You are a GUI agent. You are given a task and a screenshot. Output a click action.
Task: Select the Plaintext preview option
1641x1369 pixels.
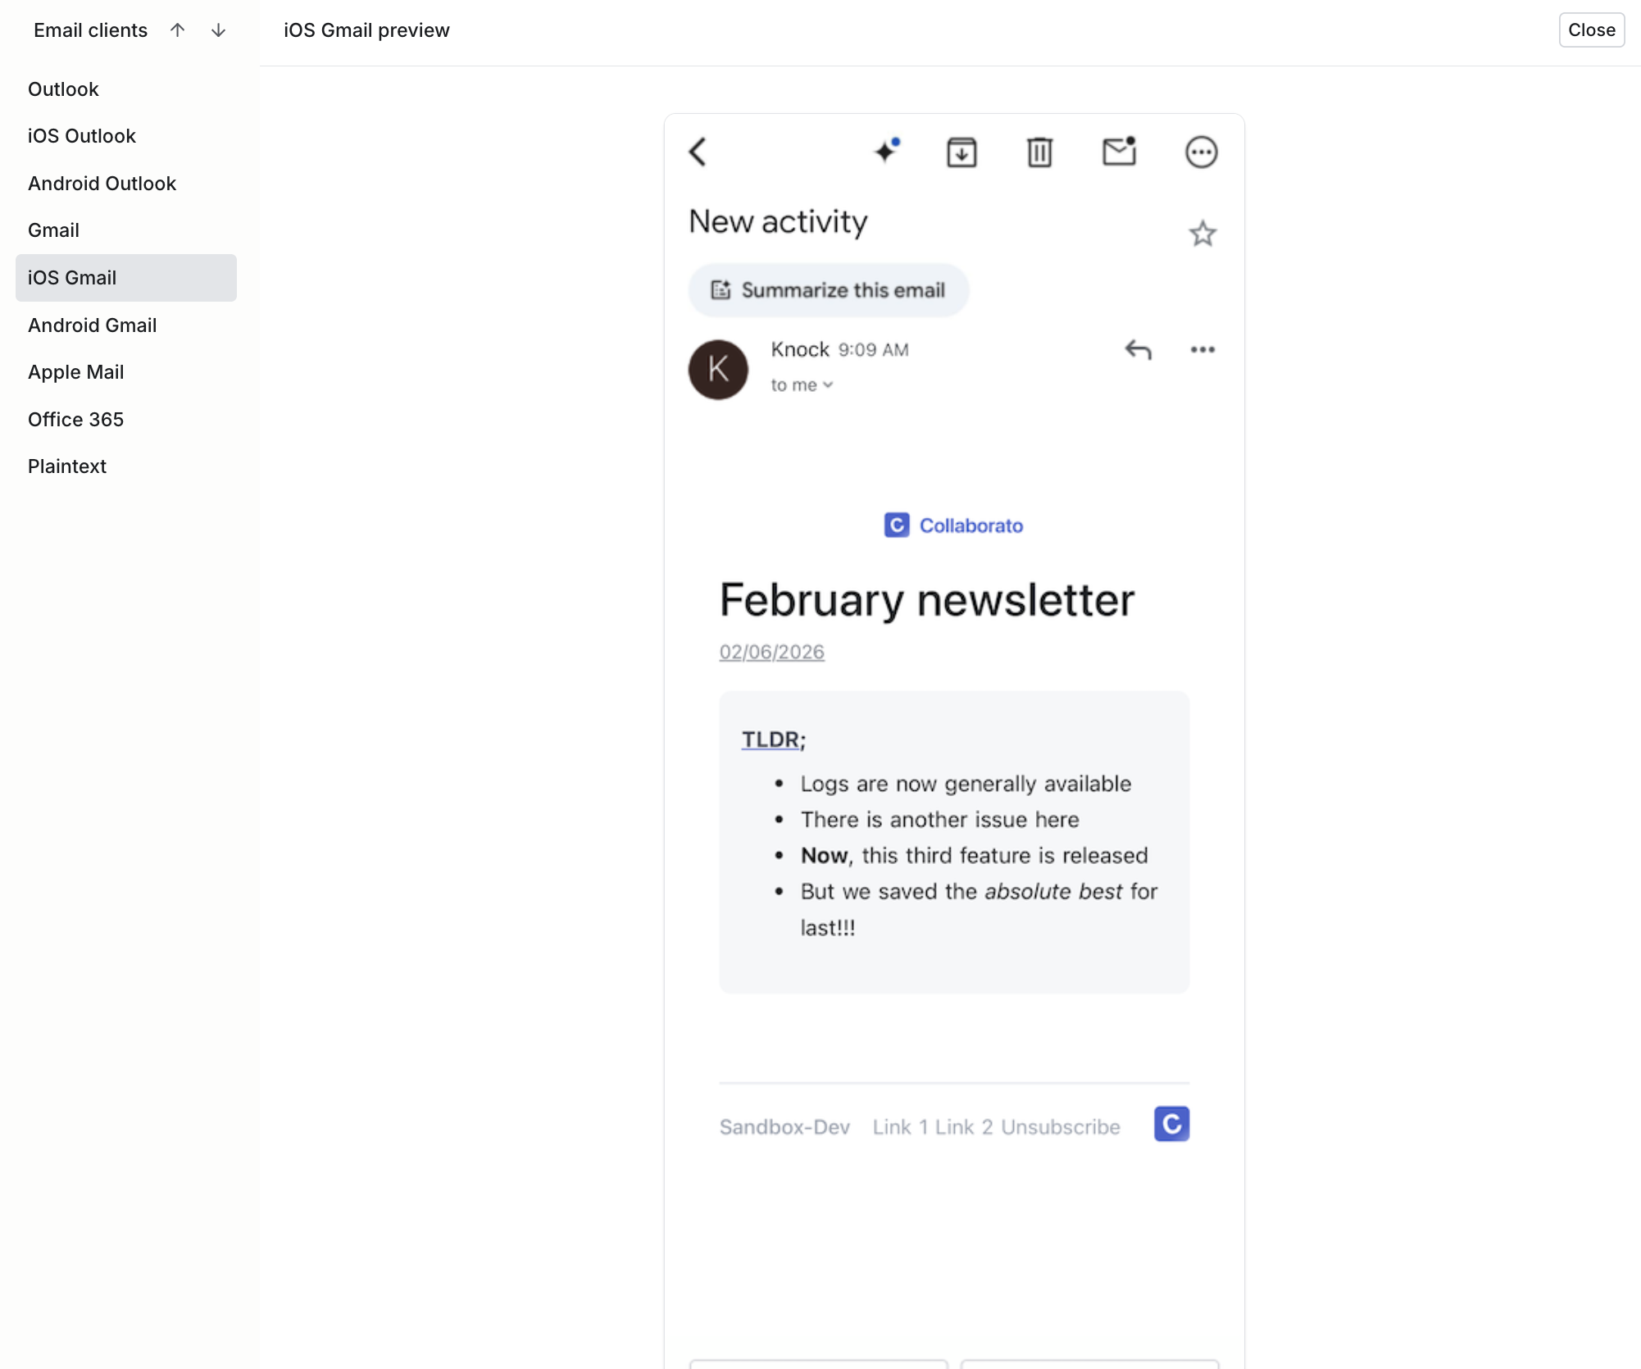pos(67,466)
